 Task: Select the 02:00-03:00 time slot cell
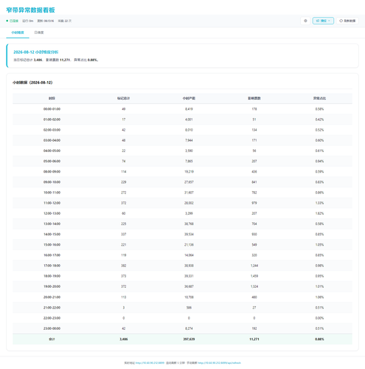coord(52,130)
